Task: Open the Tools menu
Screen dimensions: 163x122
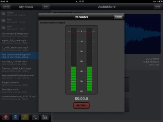Action: click(x=158, y=7)
